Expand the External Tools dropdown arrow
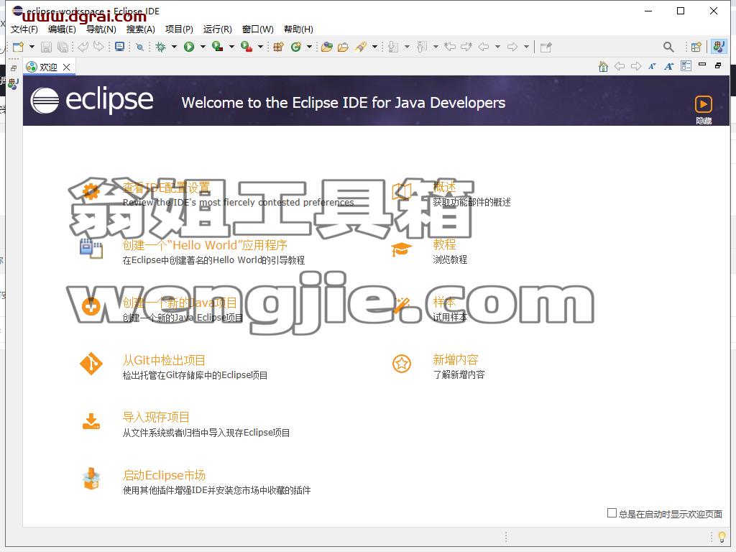Image resolution: width=736 pixels, height=552 pixels. click(x=260, y=47)
